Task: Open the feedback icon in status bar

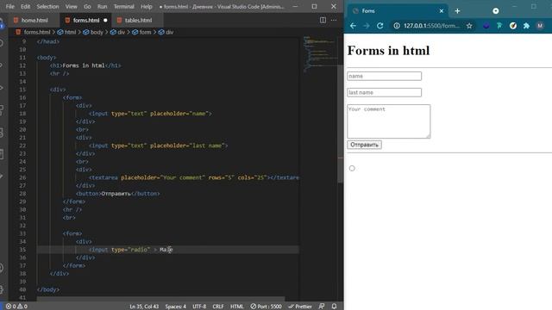Action: click(322, 307)
